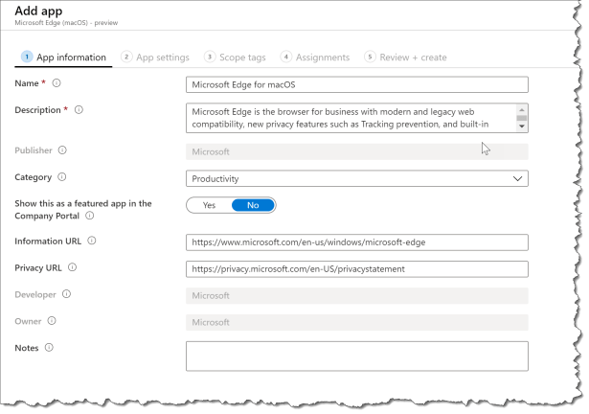Click the "Add app" heading
Screen dimensions: 589x414
[38, 11]
